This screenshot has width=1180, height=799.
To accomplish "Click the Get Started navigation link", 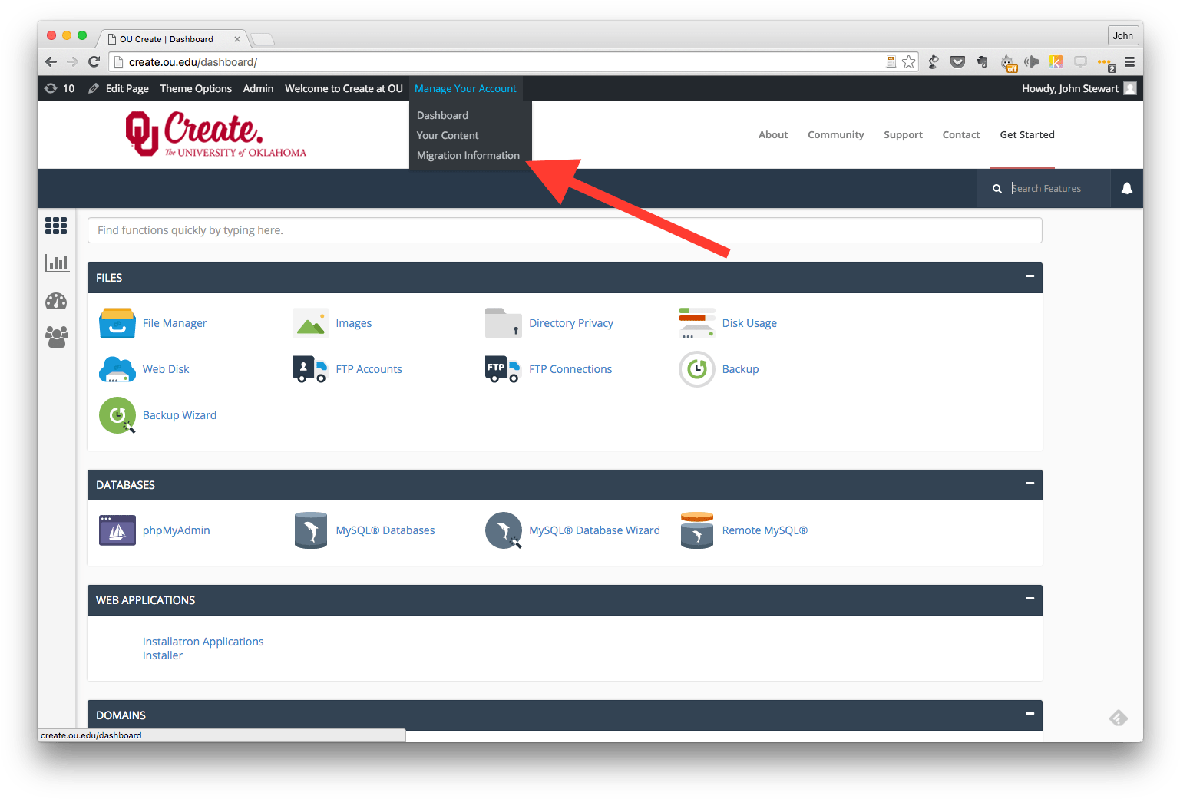I will pyautogui.click(x=1027, y=134).
